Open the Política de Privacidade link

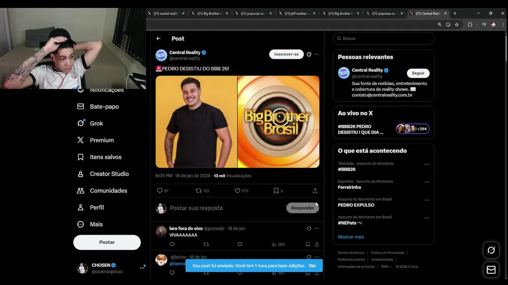pyautogui.click(x=388, y=253)
